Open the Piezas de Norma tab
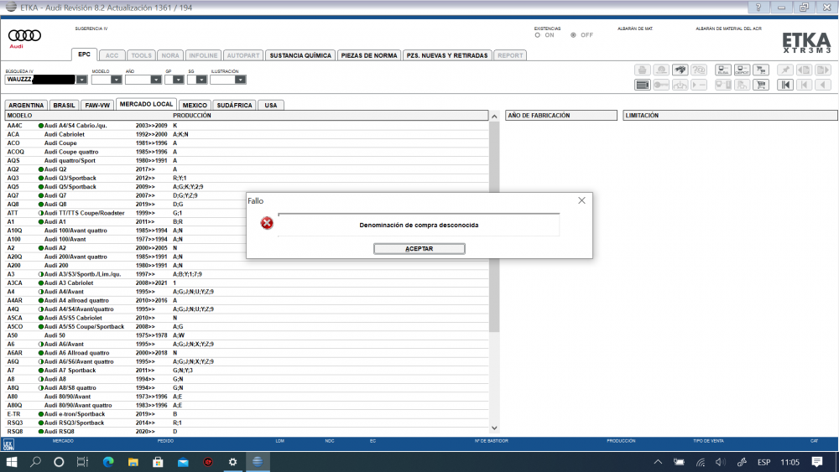 click(369, 55)
